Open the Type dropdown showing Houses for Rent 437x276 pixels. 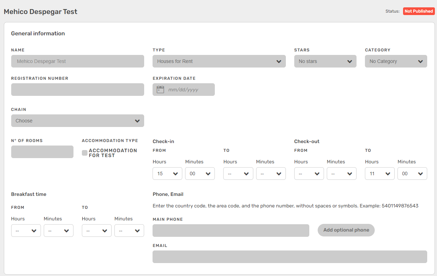(x=219, y=61)
